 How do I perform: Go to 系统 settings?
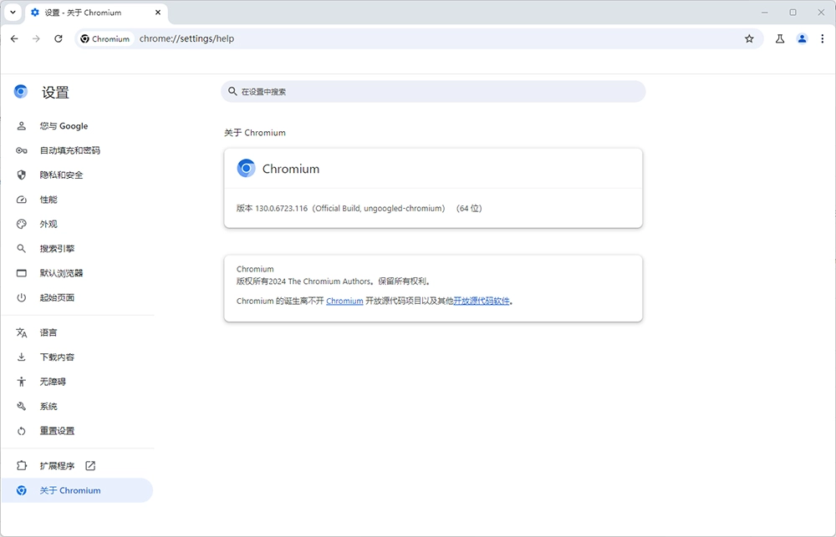point(77,407)
